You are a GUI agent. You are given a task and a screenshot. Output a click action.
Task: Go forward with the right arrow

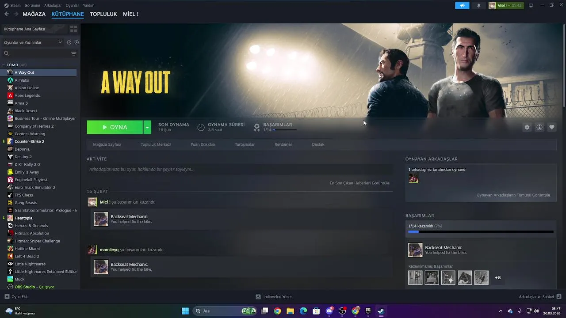click(16, 14)
